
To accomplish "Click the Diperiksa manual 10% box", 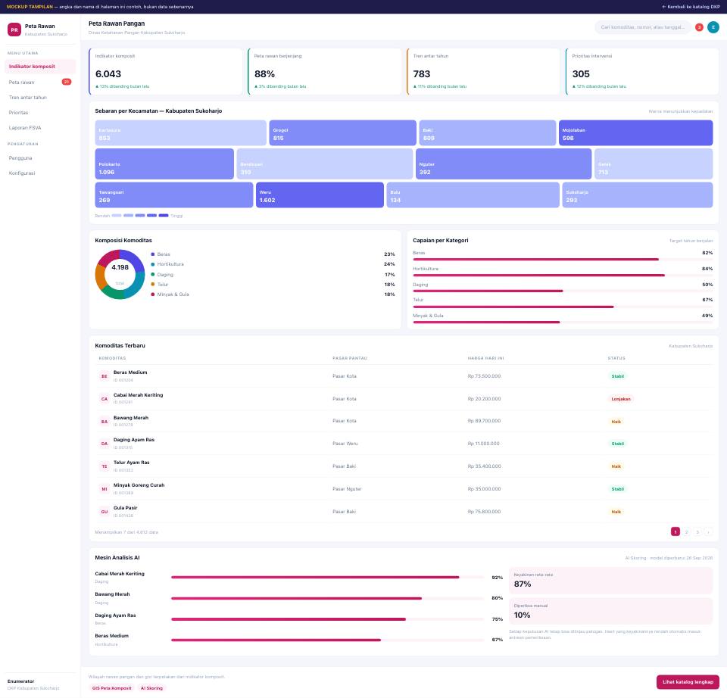I will (x=610, y=612).
